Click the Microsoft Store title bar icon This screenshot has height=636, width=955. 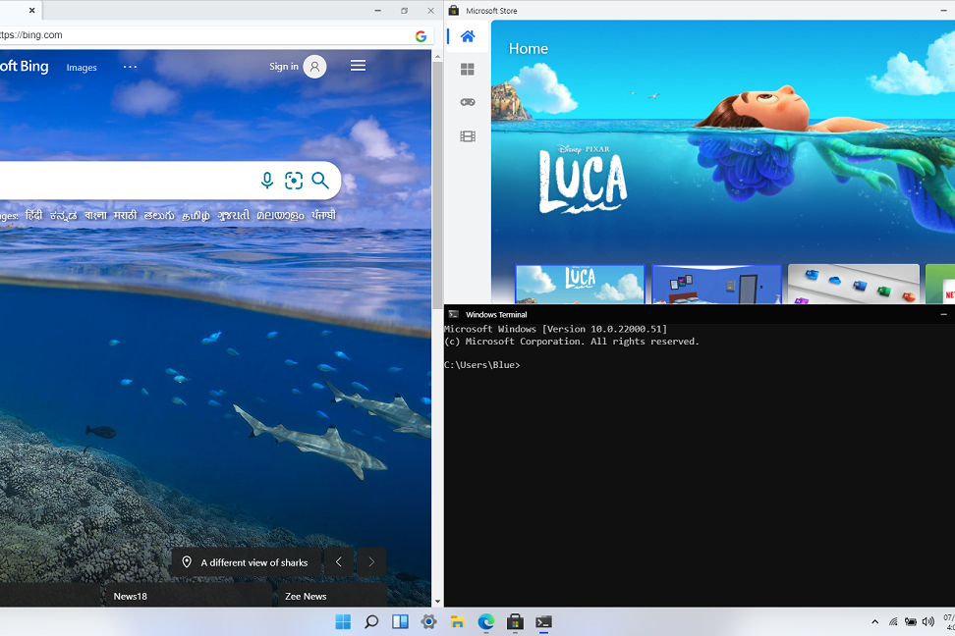(x=454, y=11)
